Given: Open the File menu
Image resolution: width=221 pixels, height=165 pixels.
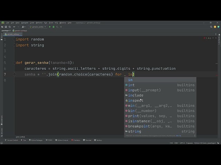Looking at the screenshot, I should tap(8, 23).
